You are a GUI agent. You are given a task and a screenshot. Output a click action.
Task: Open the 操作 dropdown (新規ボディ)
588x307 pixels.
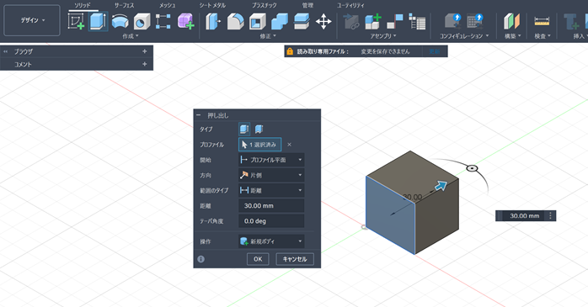(x=271, y=241)
